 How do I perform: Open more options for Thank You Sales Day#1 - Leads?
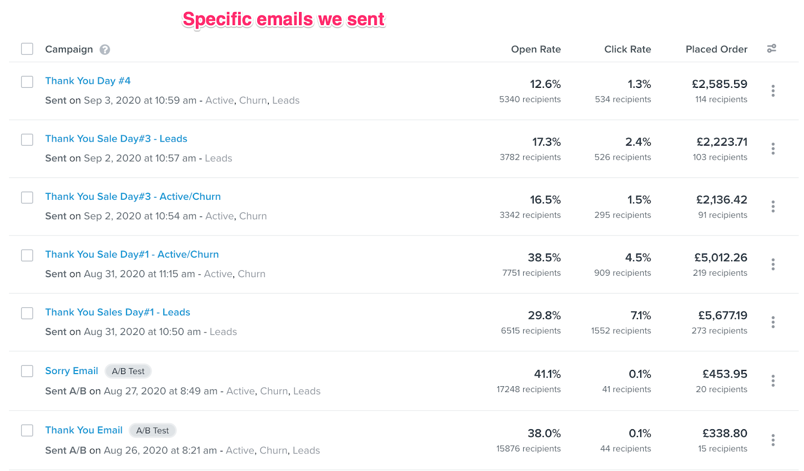coord(773,322)
